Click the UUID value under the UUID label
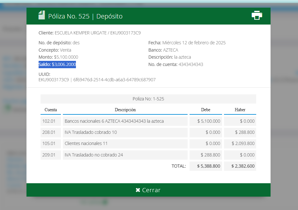Image resolution: width=298 pixels, height=210 pixels. [x=97, y=80]
